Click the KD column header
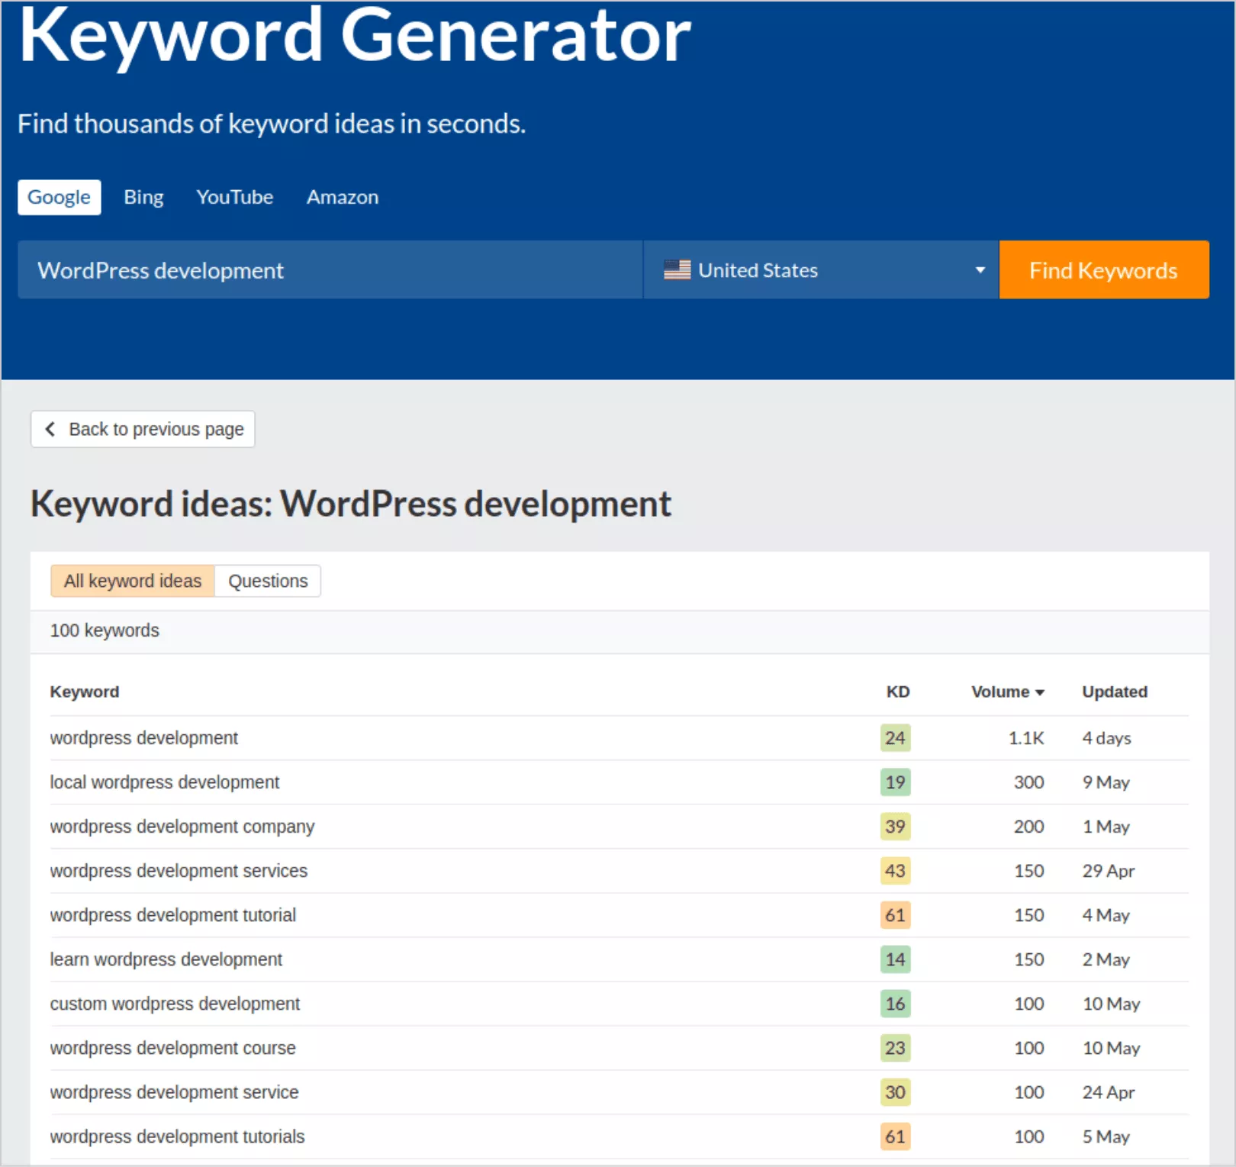This screenshot has width=1236, height=1167. coord(898,691)
